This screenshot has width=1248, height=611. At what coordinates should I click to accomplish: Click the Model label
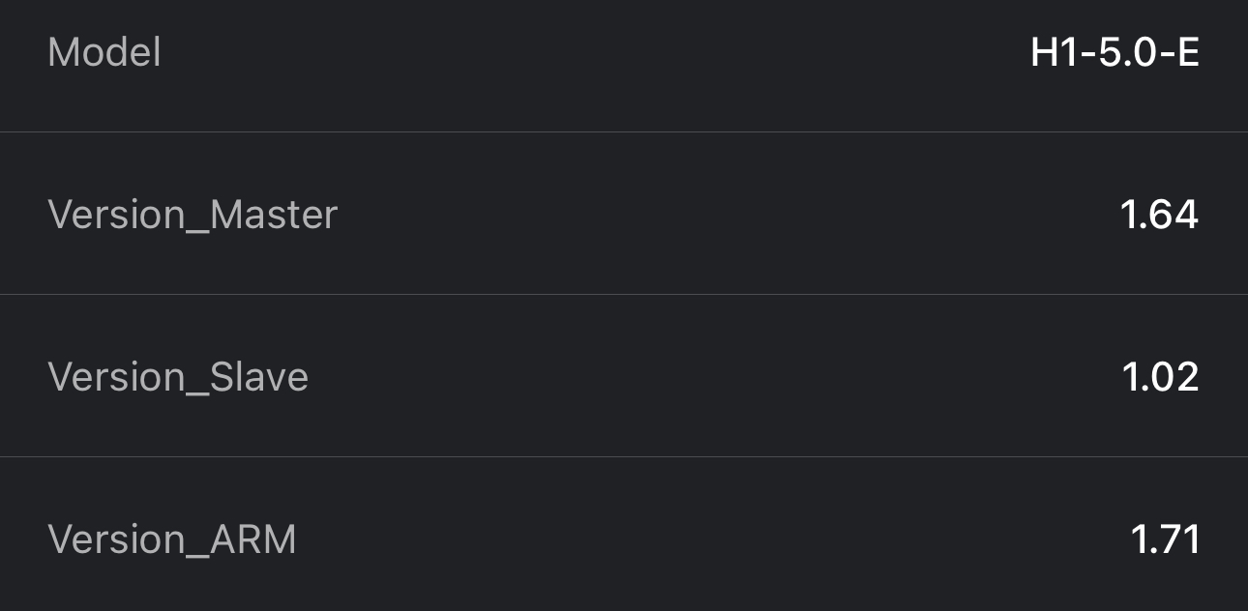click(104, 52)
